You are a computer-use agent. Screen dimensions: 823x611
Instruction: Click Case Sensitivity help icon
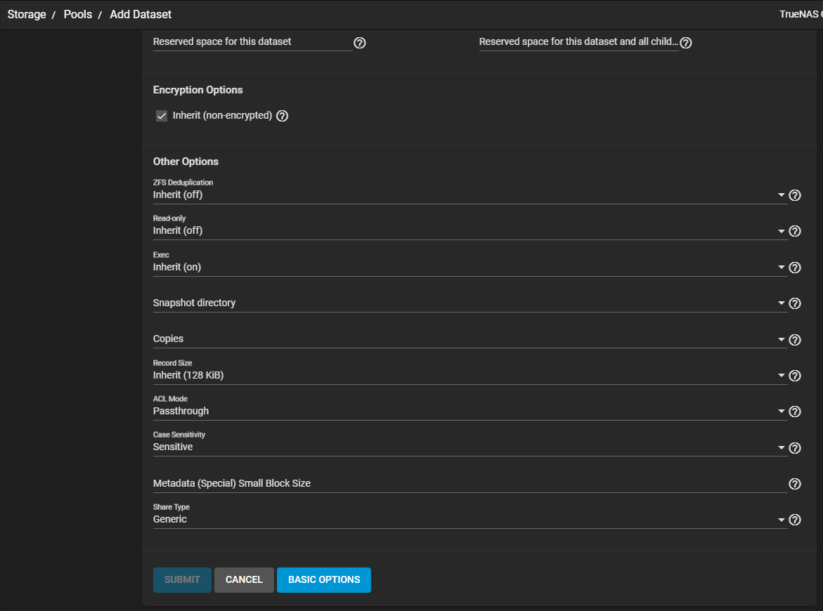click(795, 448)
